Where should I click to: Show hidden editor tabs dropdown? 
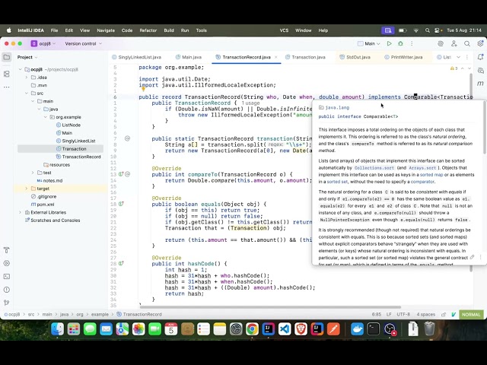458,57
